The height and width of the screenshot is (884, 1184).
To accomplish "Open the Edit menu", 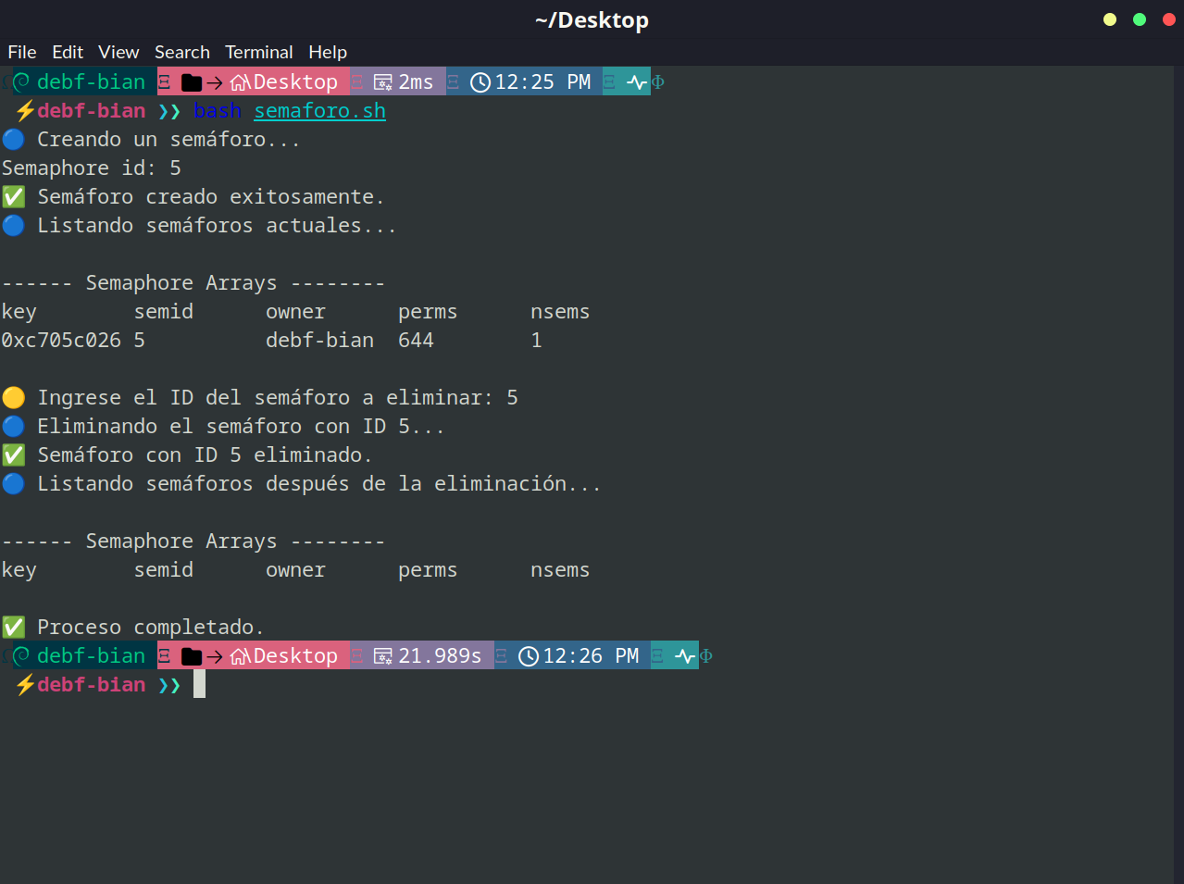I will [x=68, y=52].
